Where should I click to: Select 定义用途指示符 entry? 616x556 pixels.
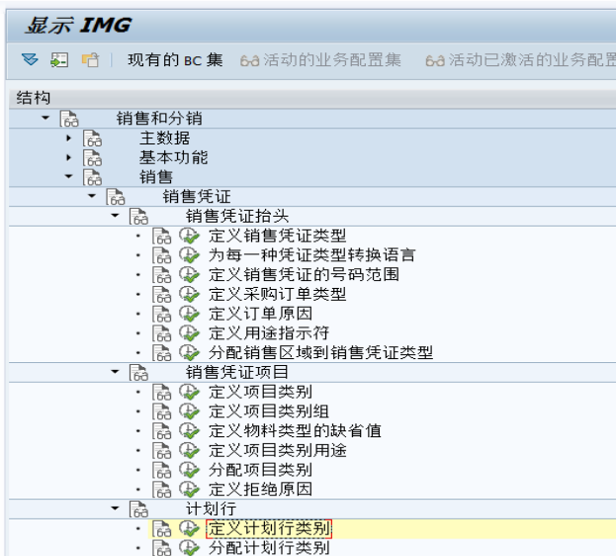coord(269,333)
